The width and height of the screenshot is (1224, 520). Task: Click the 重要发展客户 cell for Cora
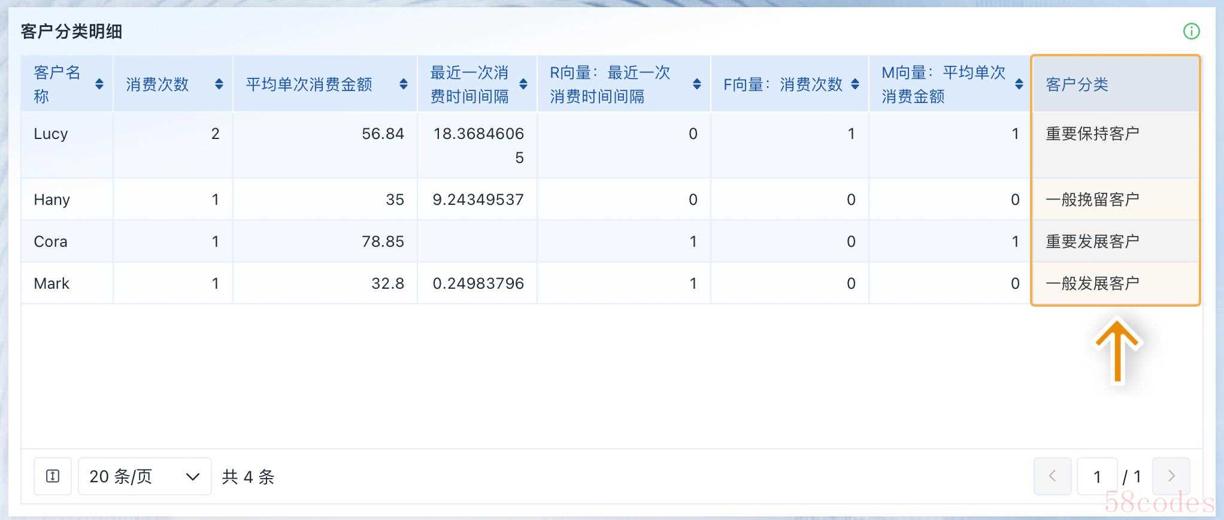click(1092, 241)
